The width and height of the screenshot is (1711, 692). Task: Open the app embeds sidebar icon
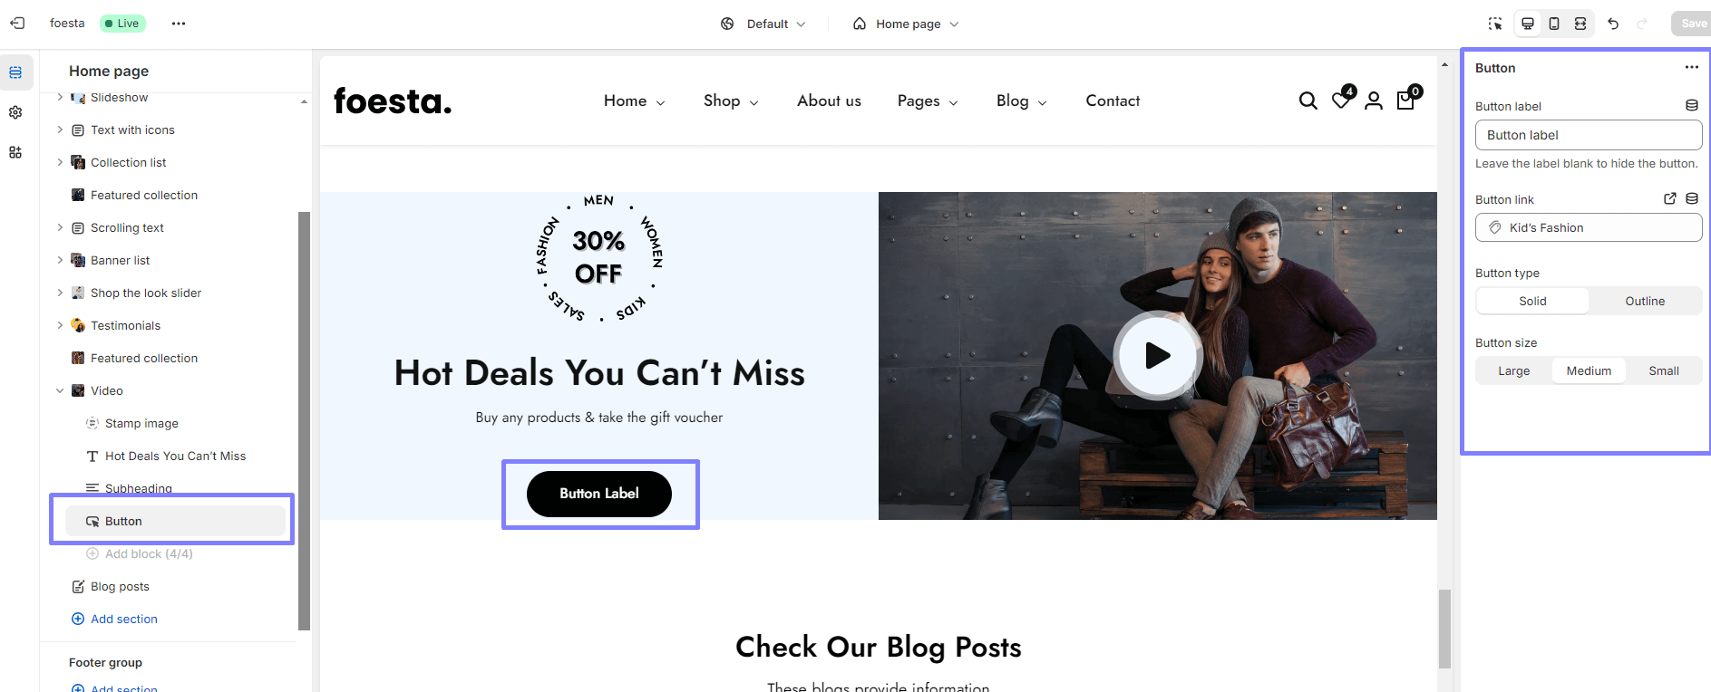pyautogui.click(x=15, y=152)
